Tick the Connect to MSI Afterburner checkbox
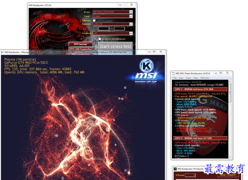The image size is (248, 180). (x=100, y=39)
